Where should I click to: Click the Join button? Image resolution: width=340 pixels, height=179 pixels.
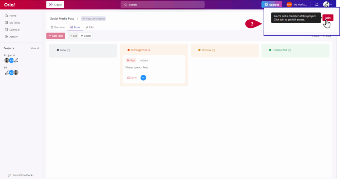tap(328, 18)
